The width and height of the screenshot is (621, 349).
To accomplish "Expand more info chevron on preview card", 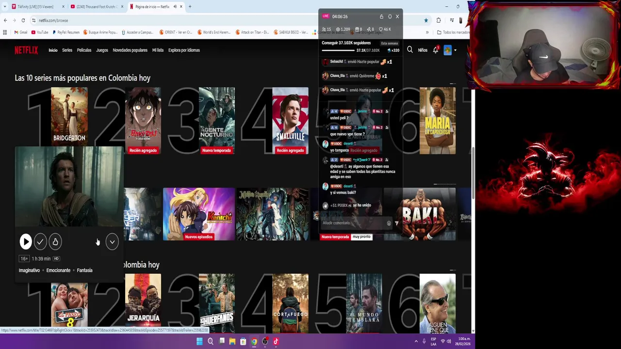I will (x=112, y=242).
